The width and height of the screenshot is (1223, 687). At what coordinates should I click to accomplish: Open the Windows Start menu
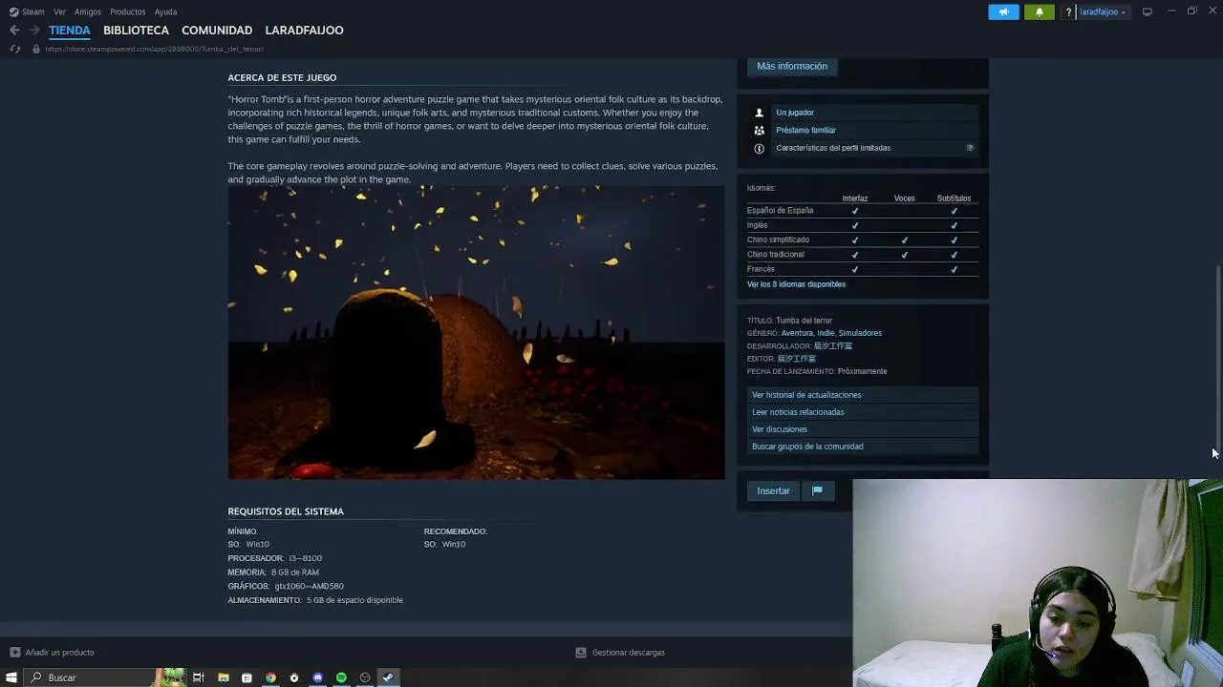(11, 677)
